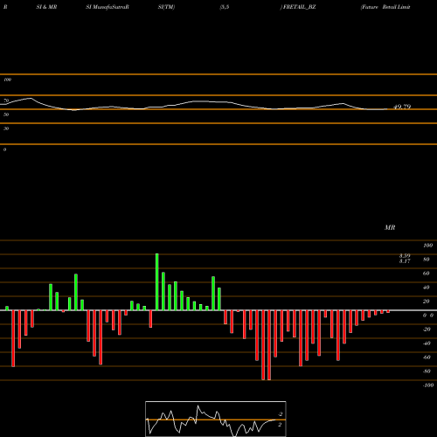Viewport: 437px width, 437px height.
Task: Select the 'FRETAIL_BZ' ticker symbol text
Action: click(299, 7)
